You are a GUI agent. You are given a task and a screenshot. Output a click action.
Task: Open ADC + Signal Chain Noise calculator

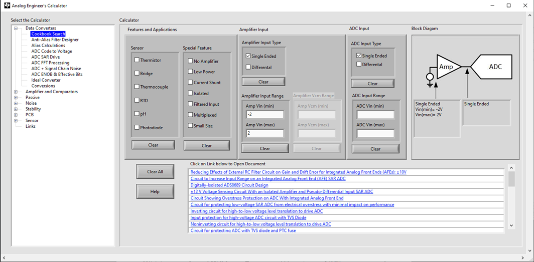click(x=56, y=69)
